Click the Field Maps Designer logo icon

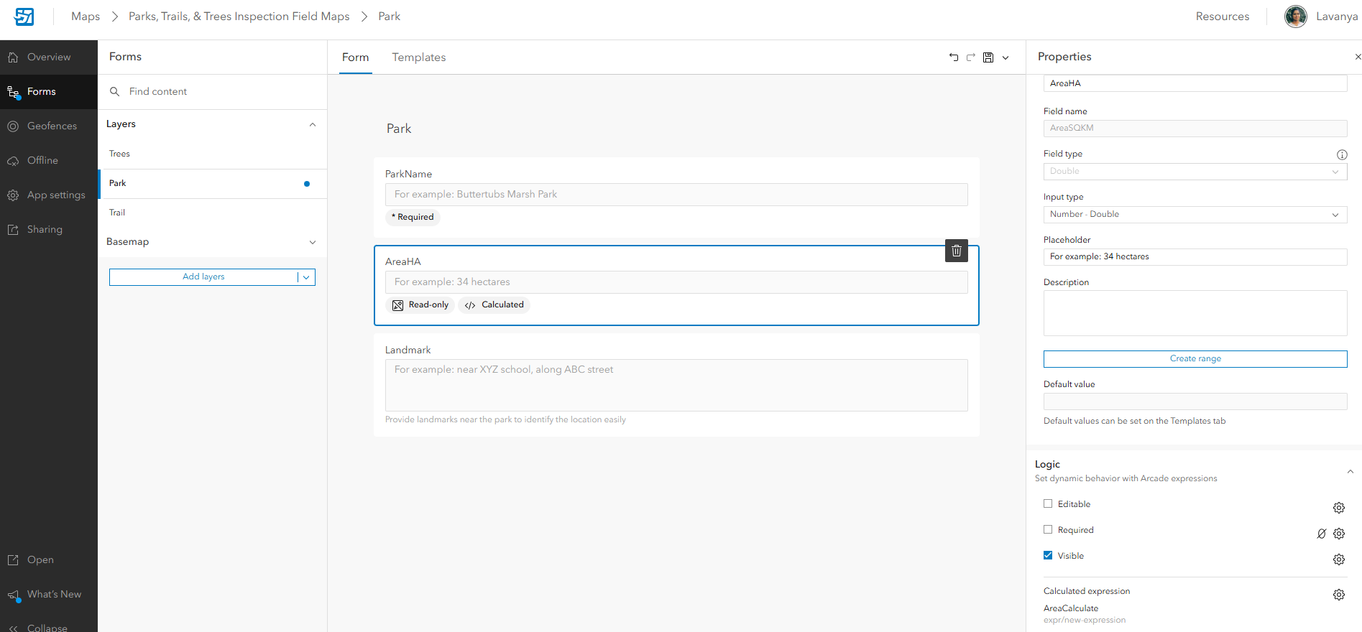(24, 17)
